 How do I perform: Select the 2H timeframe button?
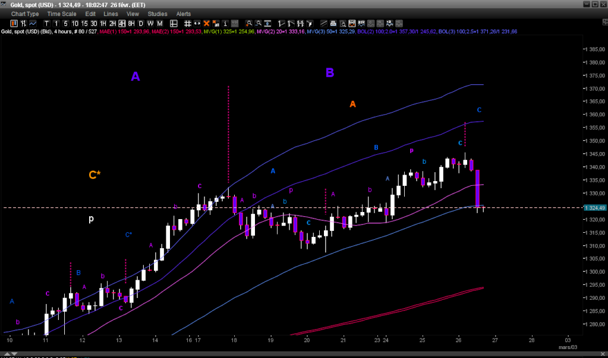[112, 23]
